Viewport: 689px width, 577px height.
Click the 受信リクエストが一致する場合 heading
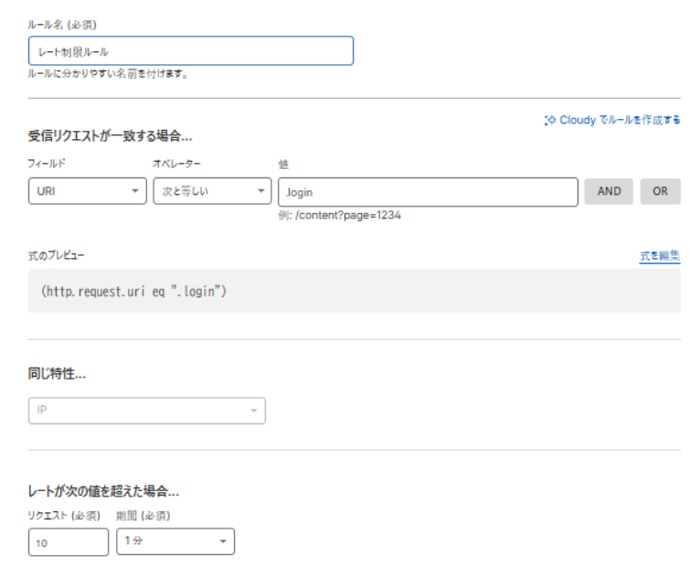coord(111,136)
